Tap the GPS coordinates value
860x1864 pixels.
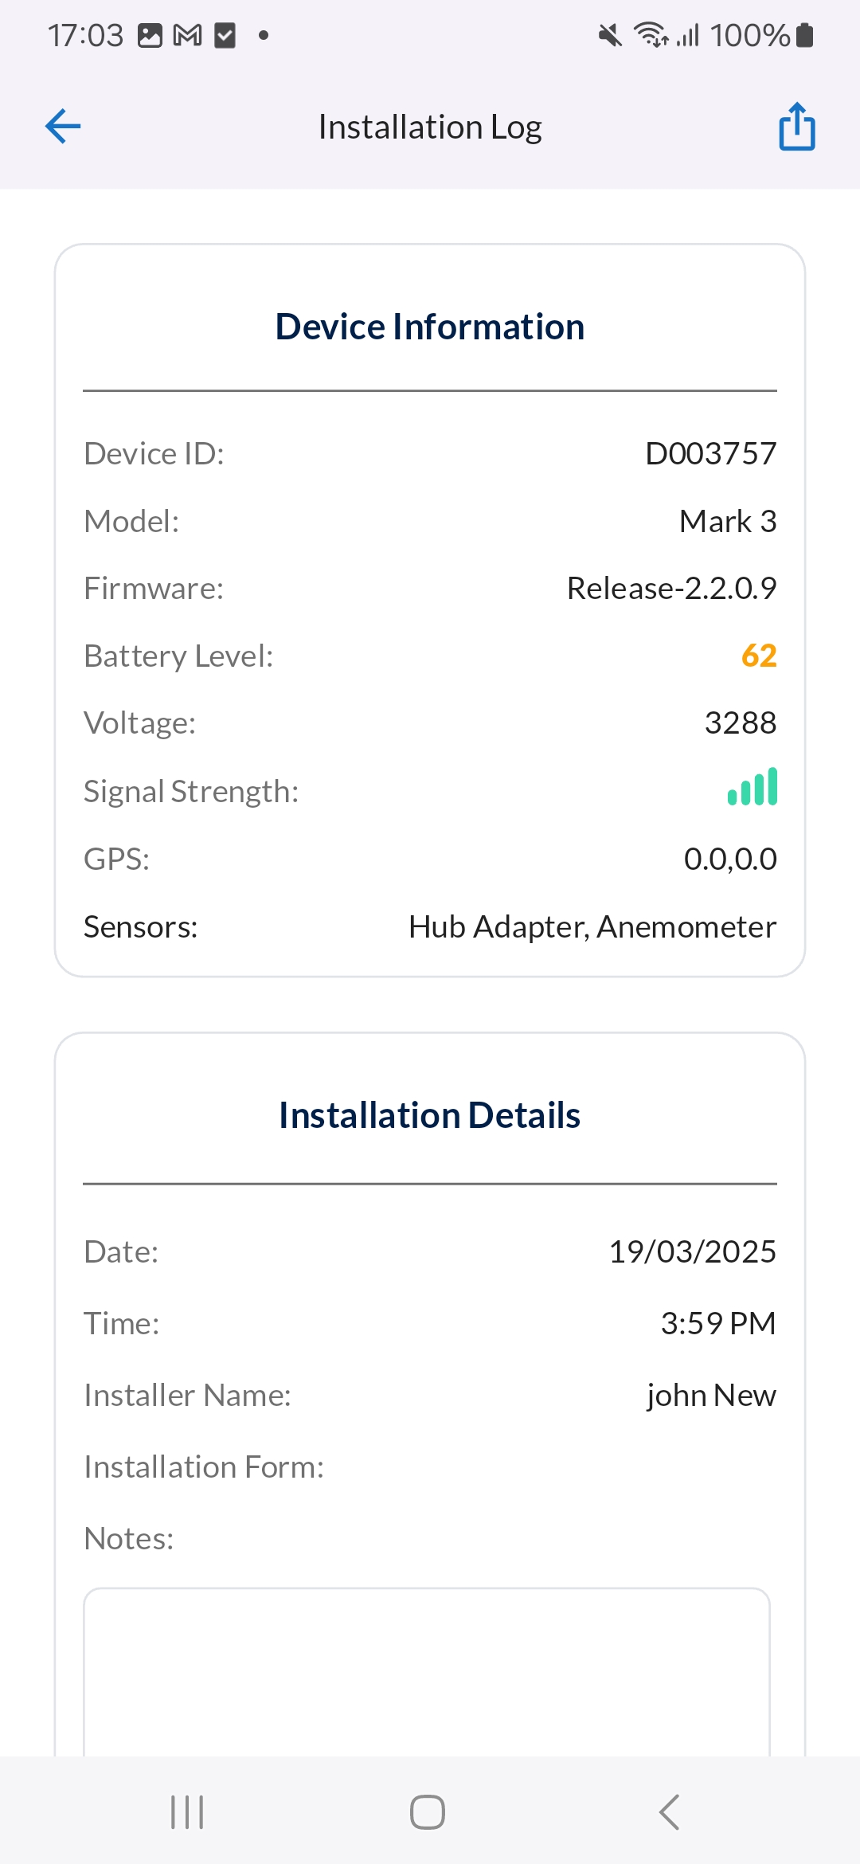pos(730,860)
